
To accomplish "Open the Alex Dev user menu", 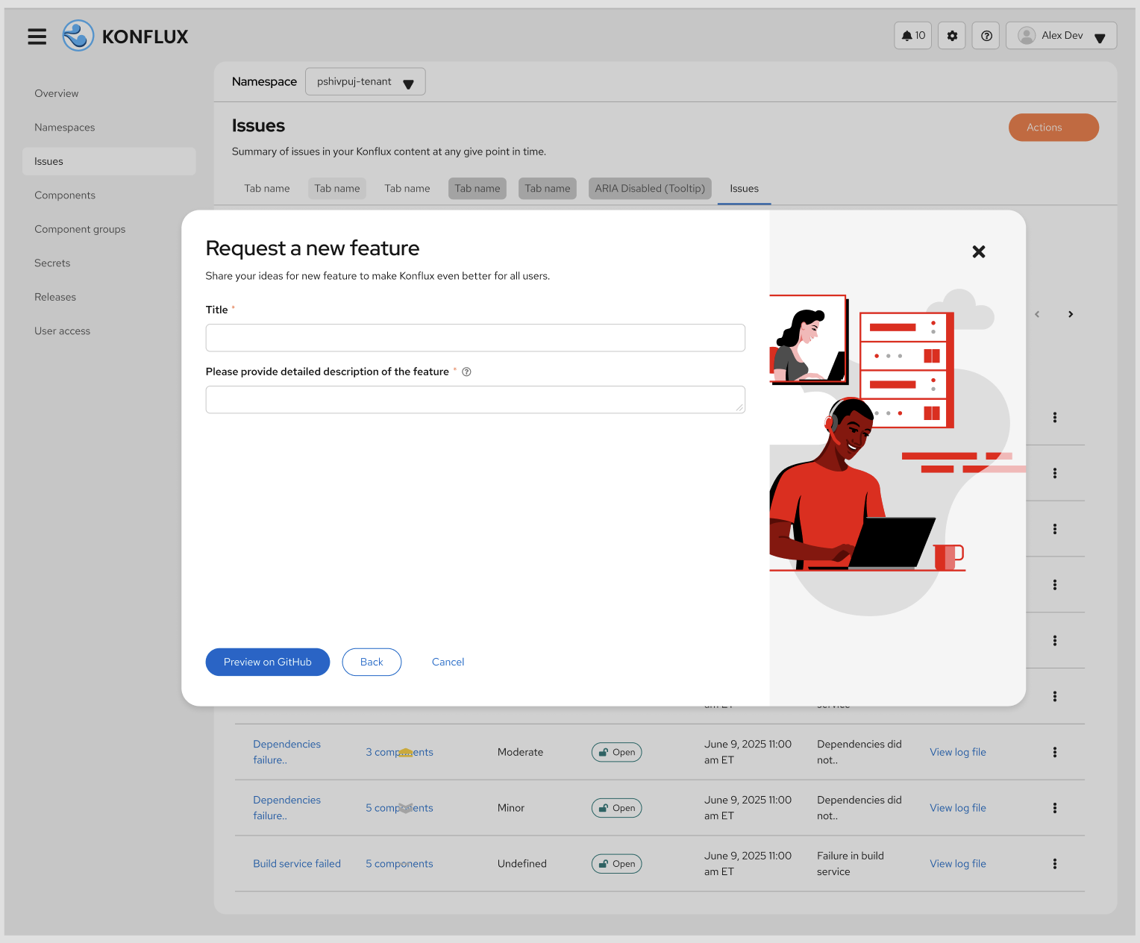I will click(x=1062, y=36).
